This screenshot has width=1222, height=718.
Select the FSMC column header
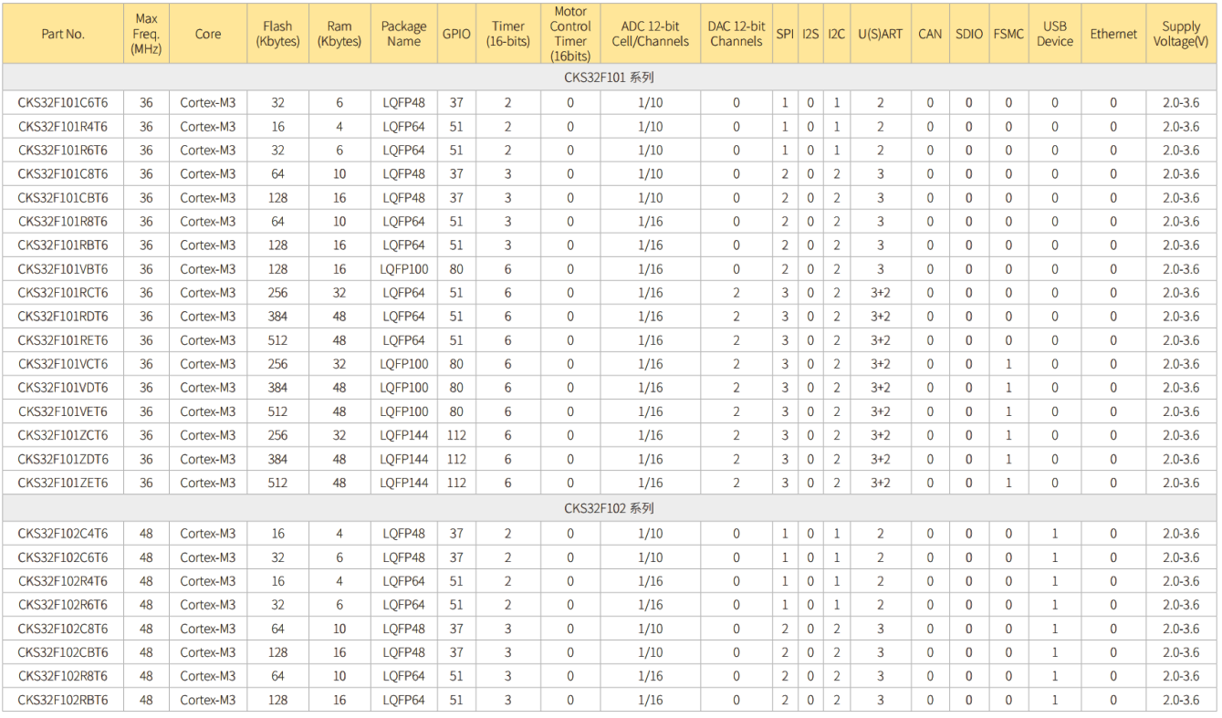click(1008, 34)
